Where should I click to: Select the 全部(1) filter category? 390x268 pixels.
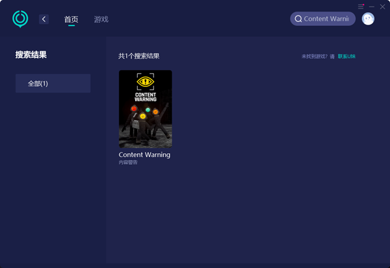(x=53, y=84)
